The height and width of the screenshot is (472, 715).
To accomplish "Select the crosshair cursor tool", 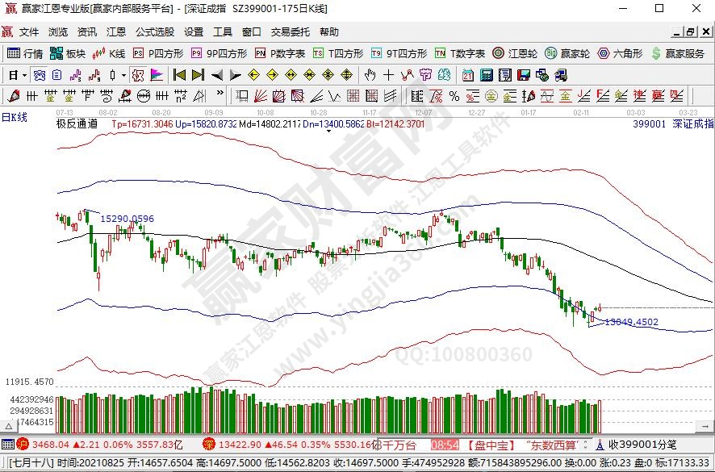I will click(x=388, y=75).
